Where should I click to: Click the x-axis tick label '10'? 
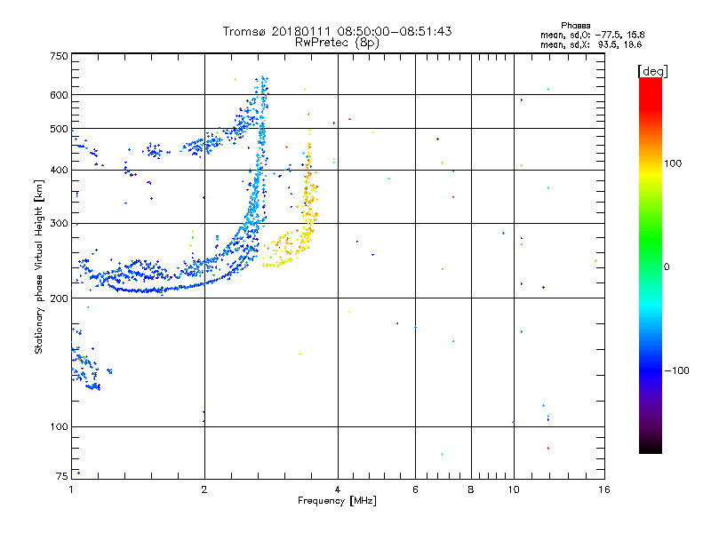514,489
